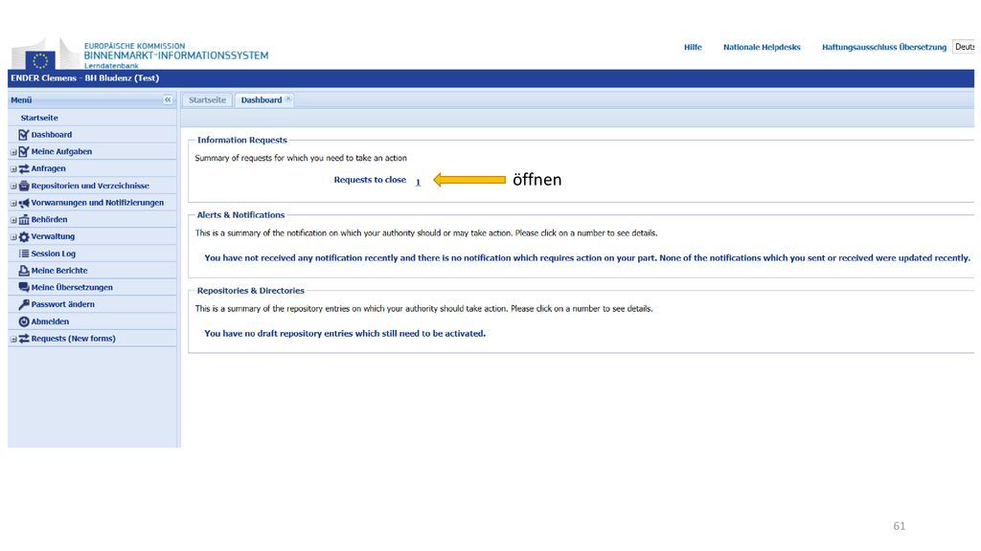Screen dimensions: 981x551
Task: Click the Repositorien und Verzeichnisse icon
Action: click(24, 186)
